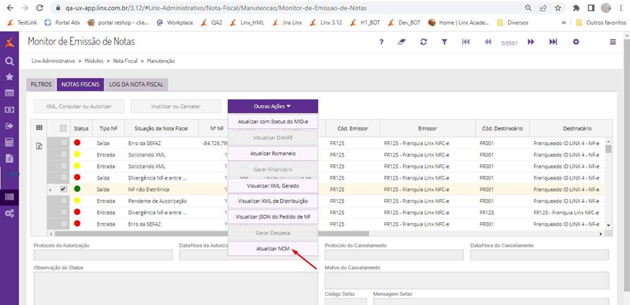Go to previous record icon

488,42
